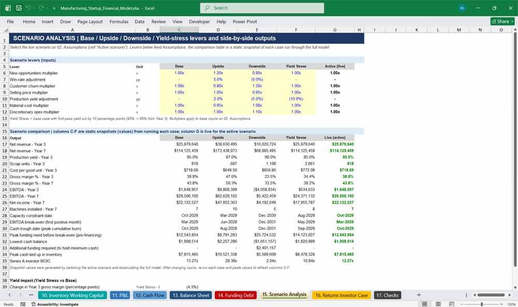The height and width of the screenshot is (307, 518).
Task: Select the 15. Scenario Analysis sheet tab
Action: (x=284, y=295)
